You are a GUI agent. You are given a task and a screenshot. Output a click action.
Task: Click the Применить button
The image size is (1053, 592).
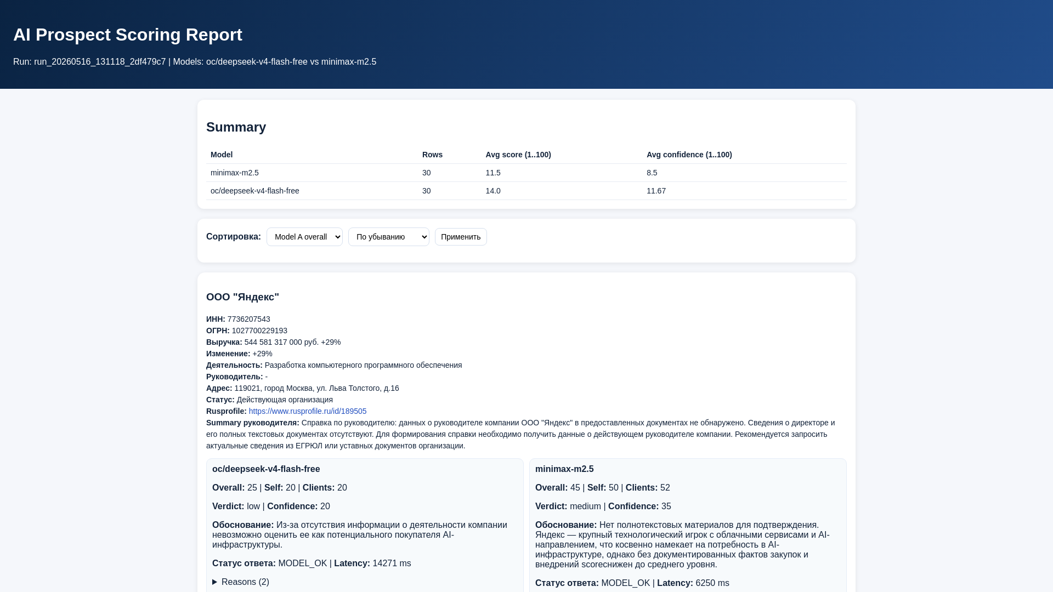(x=461, y=237)
